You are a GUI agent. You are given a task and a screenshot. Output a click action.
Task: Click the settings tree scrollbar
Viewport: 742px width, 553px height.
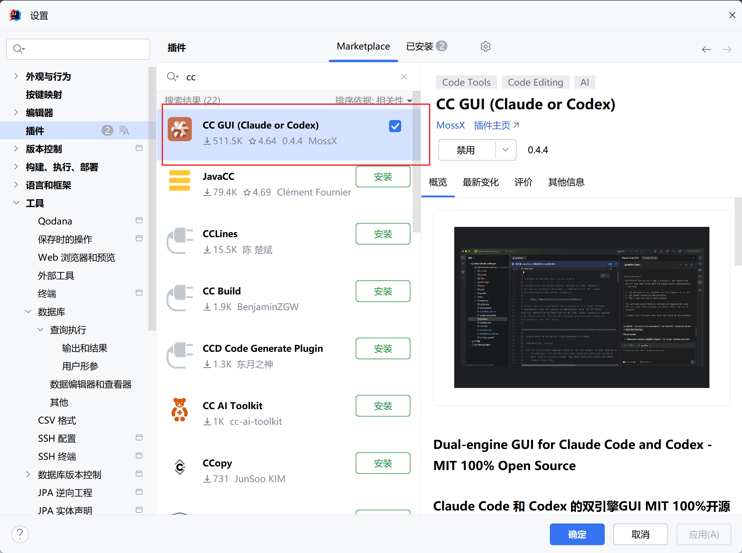click(x=152, y=199)
